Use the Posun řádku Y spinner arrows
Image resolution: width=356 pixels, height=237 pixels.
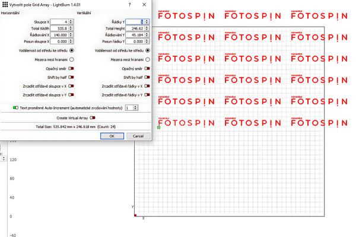(x=147, y=41)
